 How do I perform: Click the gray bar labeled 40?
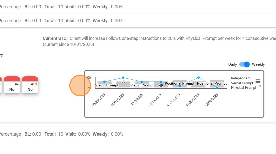pyautogui.click(x=161, y=85)
